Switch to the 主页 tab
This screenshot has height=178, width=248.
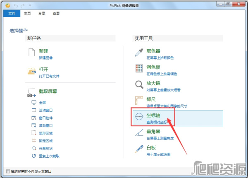point(27,14)
